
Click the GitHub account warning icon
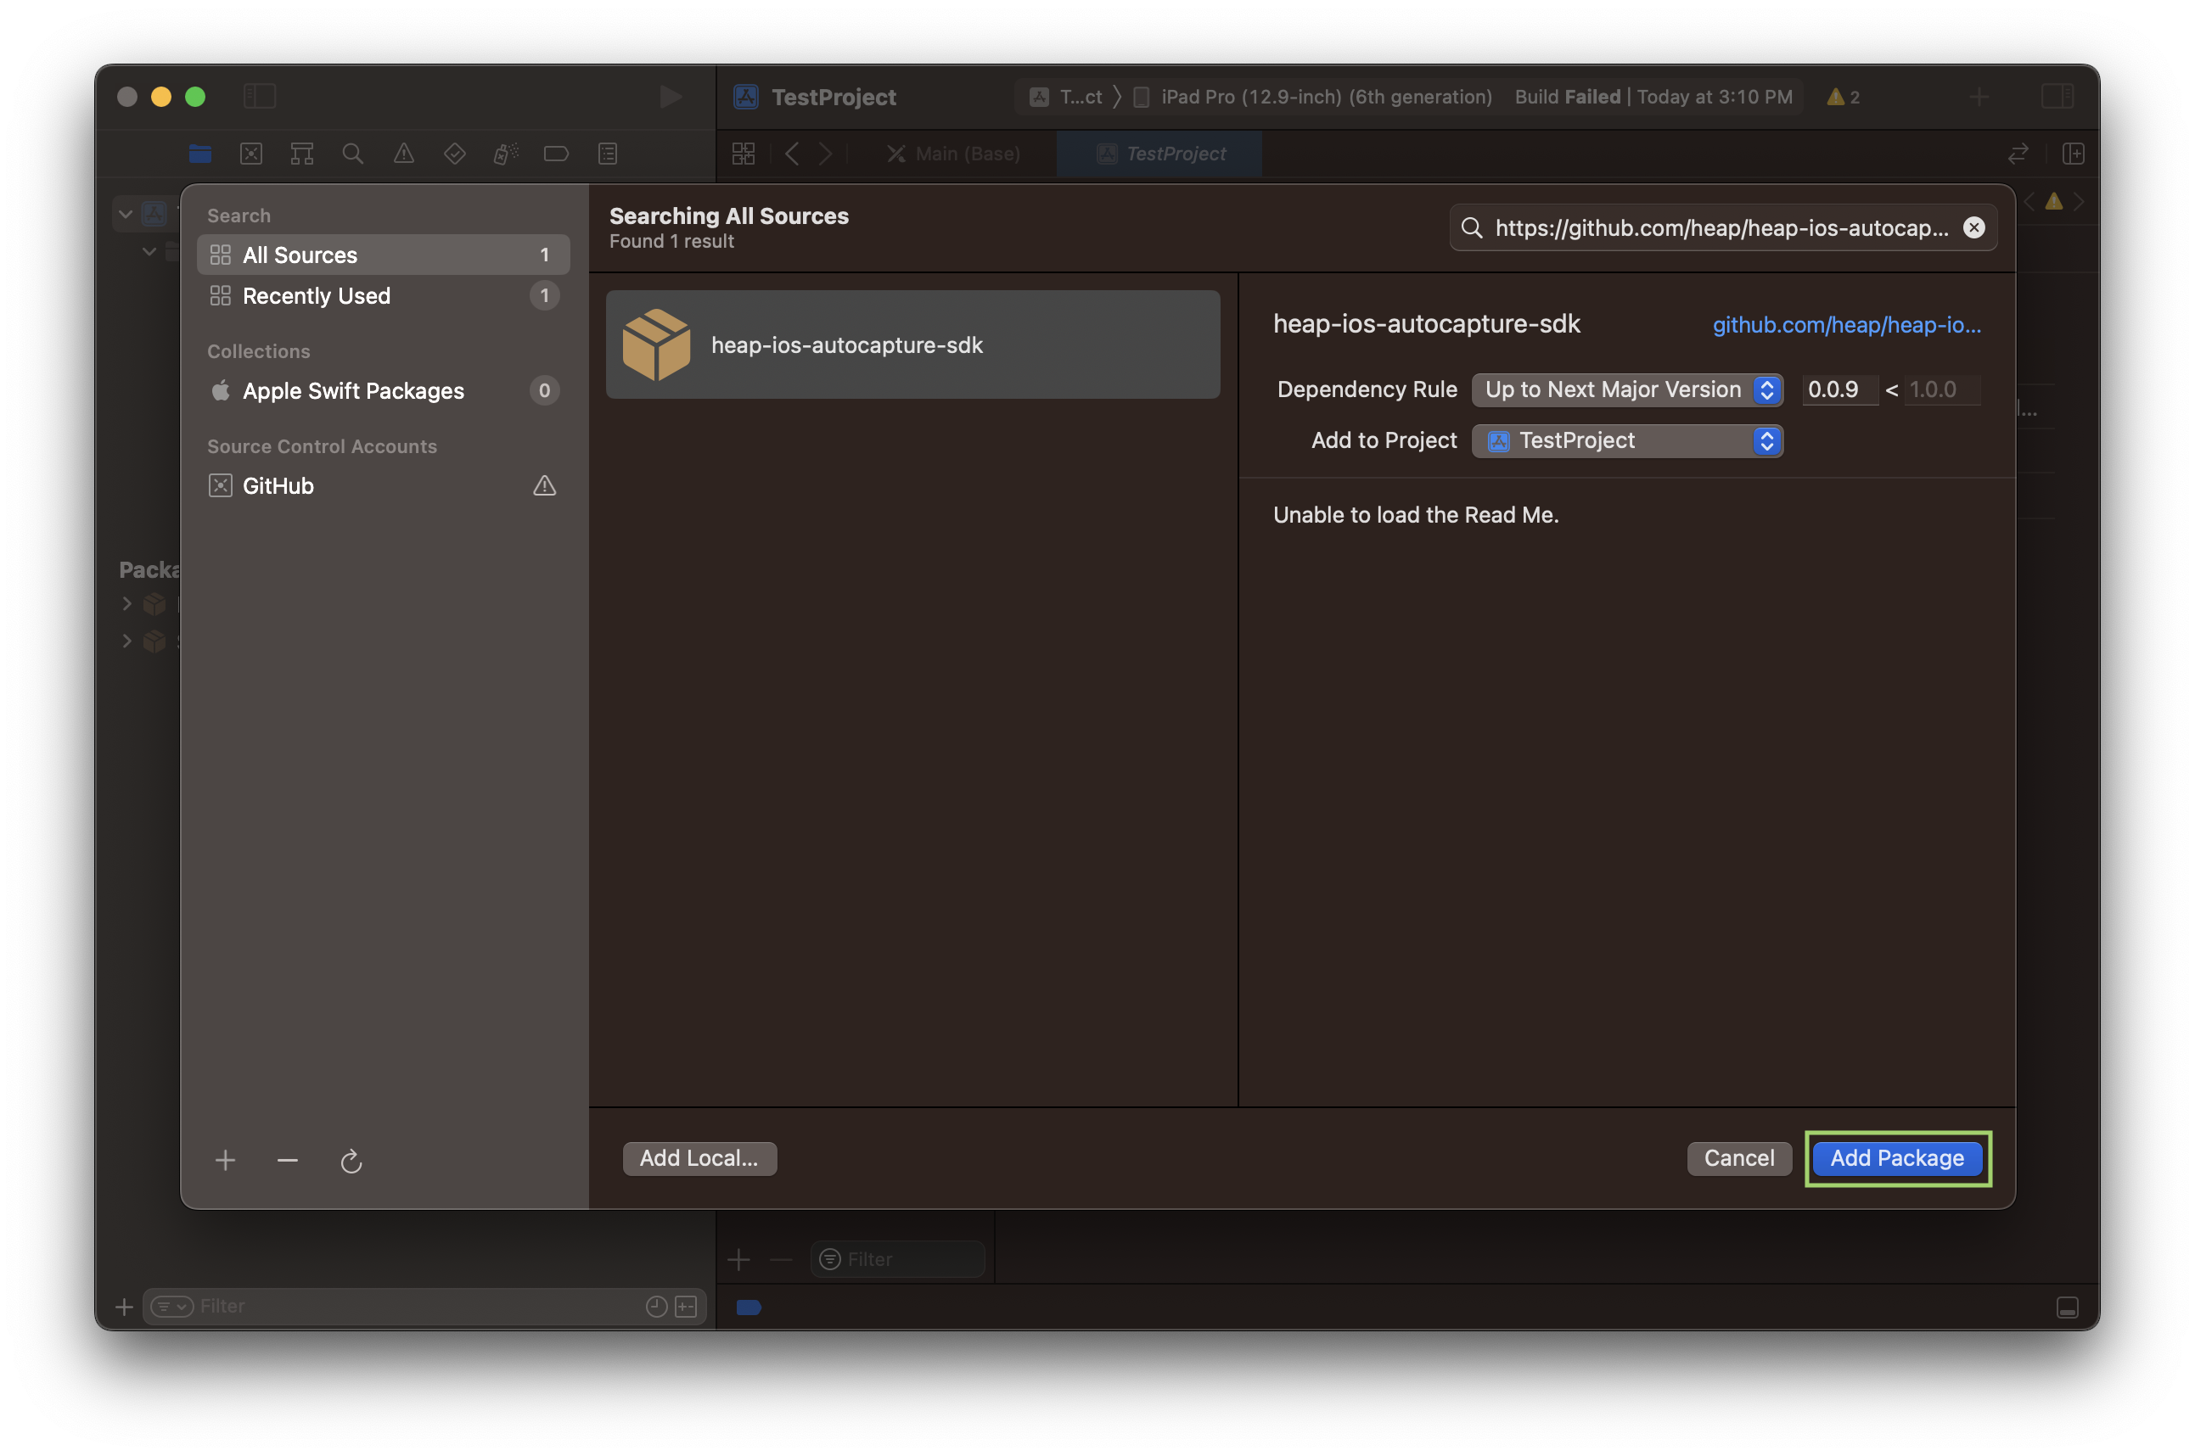[x=544, y=485]
